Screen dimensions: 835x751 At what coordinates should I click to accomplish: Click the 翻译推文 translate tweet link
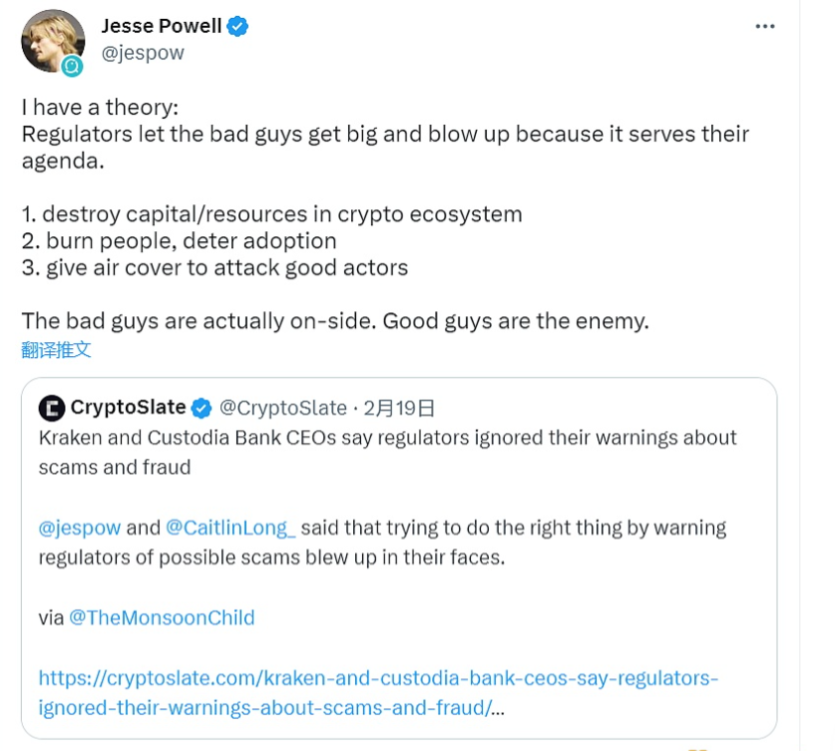[x=56, y=349]
